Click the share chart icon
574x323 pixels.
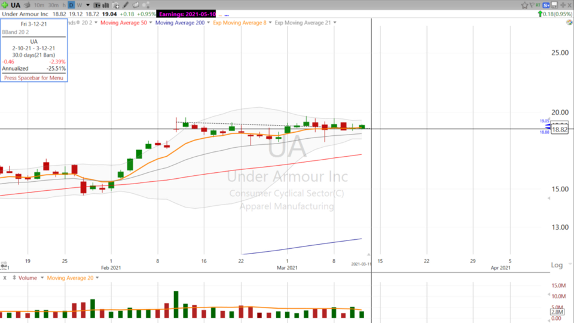tap(146, 5)
